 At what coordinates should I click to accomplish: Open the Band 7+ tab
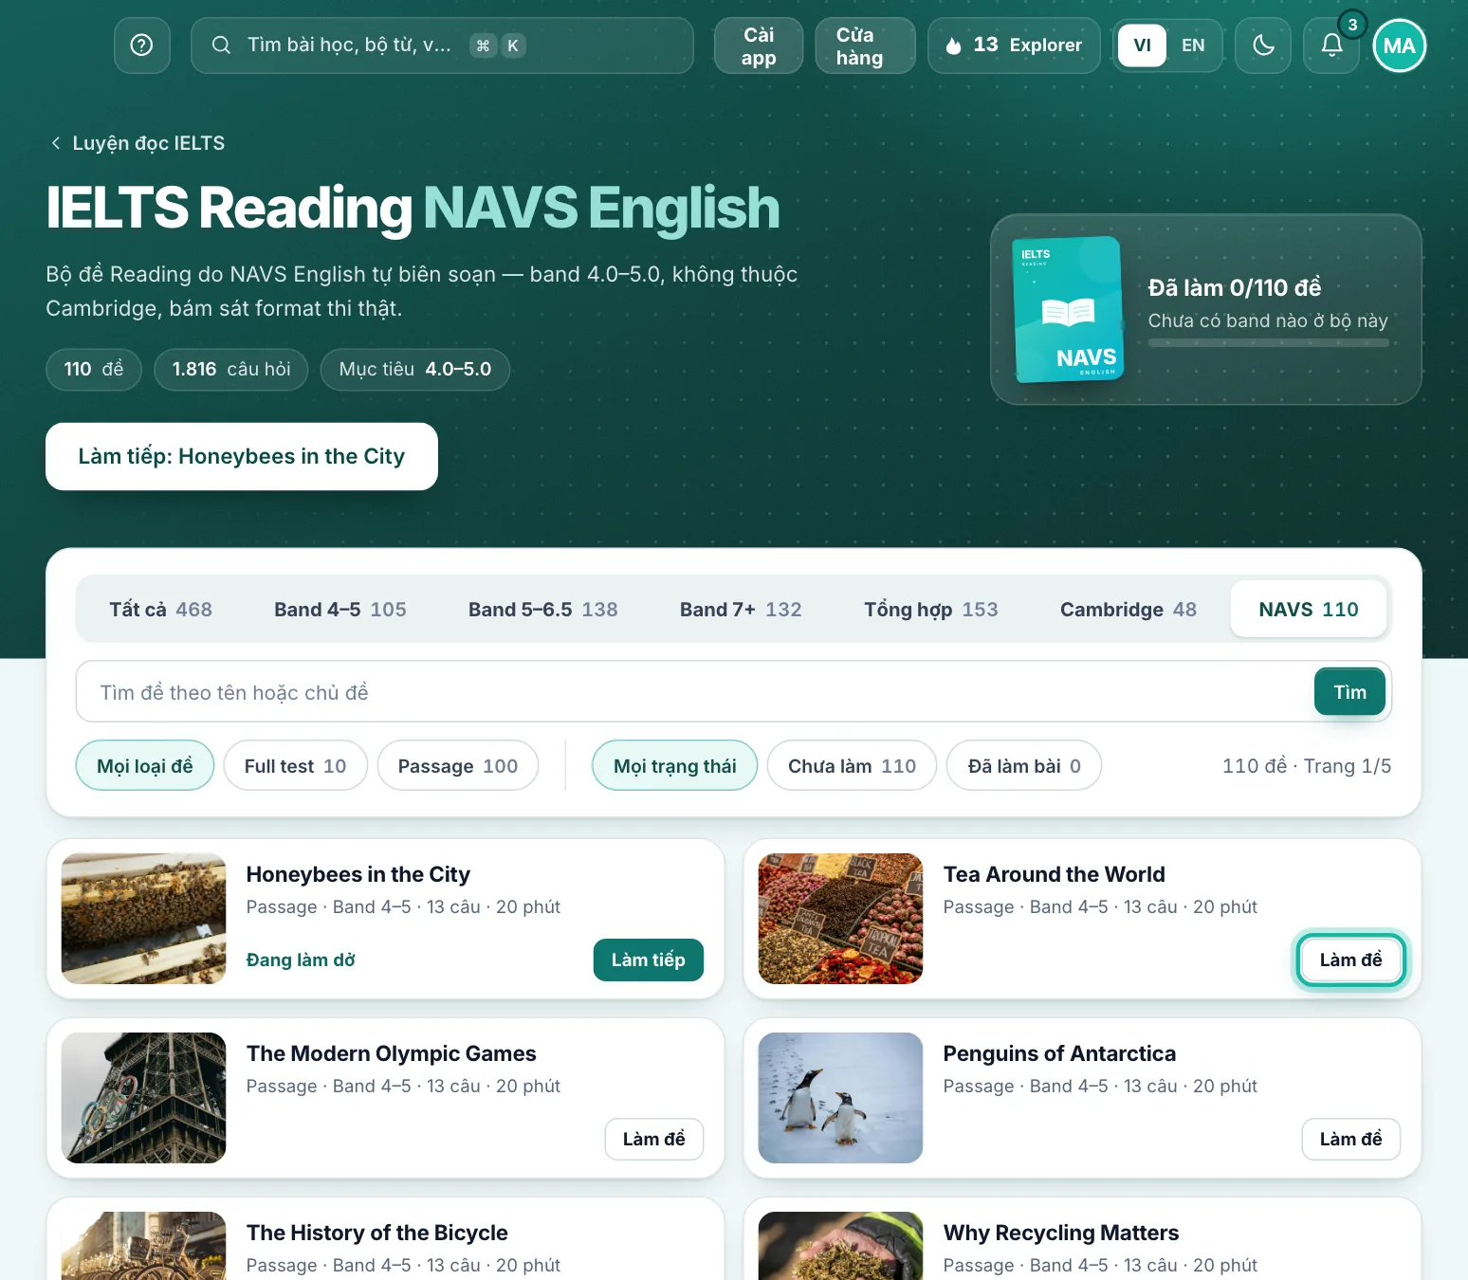pyautogui.click(x=741, y=609)
